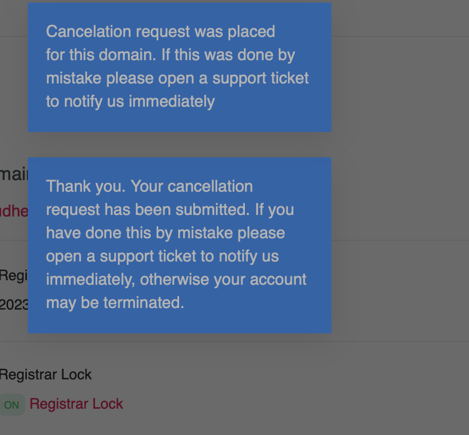Image resolution: width=469 pixels, height=435 pixels.
Task: Click 'may be terminated.' text line
Action: click(x=115, y=302)
